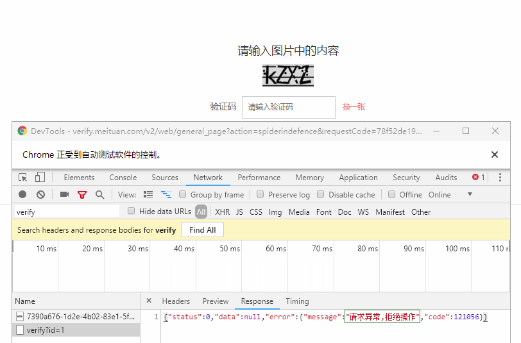Open DevTools three-dot customize menu

(x=500, y=178)
